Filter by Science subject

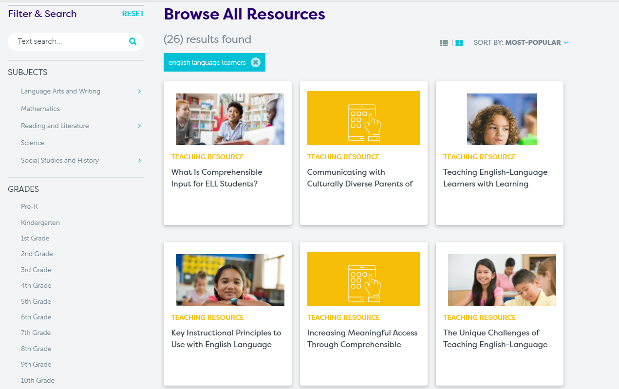pyautogui.click(x=33, y=143)
